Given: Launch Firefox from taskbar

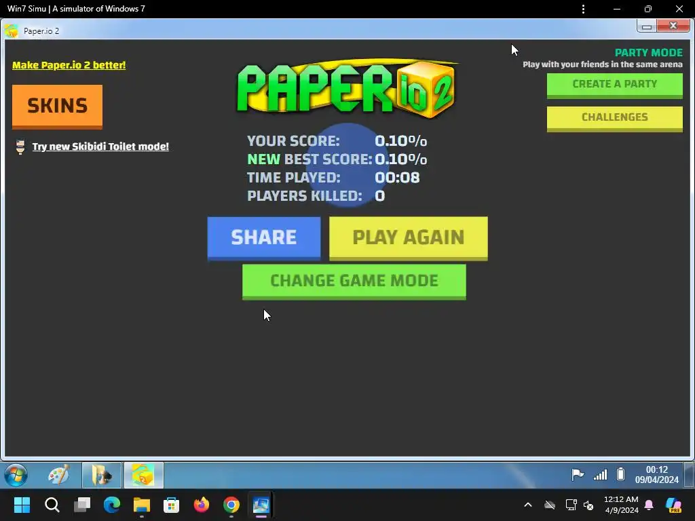Looking at the screenshot, I should (x=201, y=505).
